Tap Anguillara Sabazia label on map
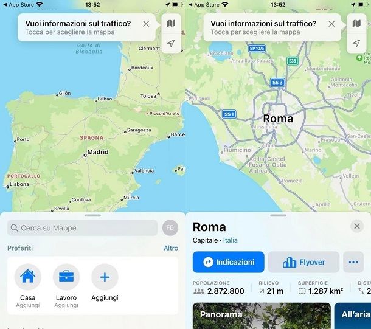 click(x=252, y=61)
